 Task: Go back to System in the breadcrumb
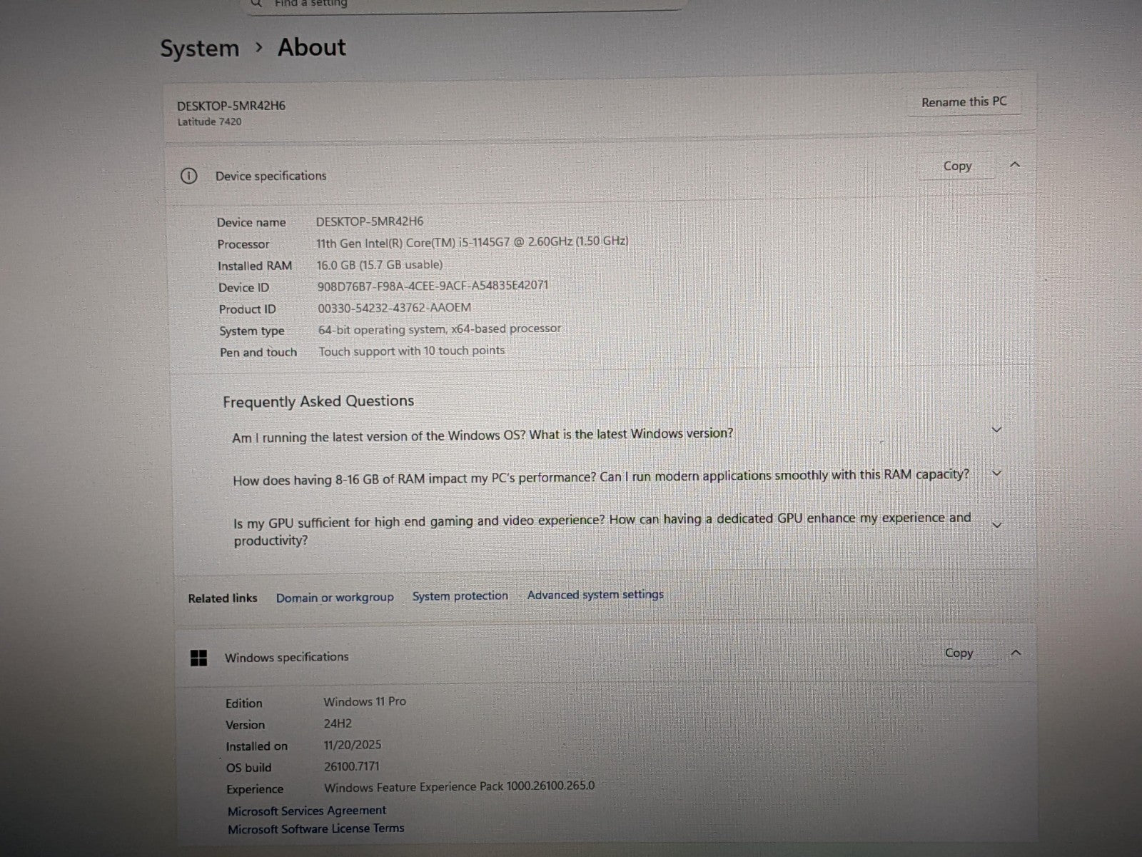point(200,49)
